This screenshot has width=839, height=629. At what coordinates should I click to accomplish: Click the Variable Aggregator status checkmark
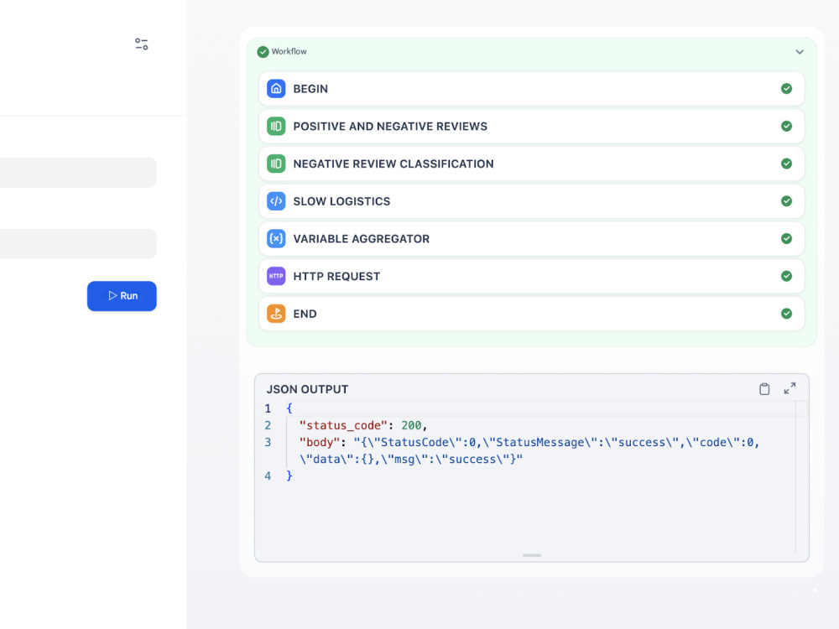click(x=787, y=238)
